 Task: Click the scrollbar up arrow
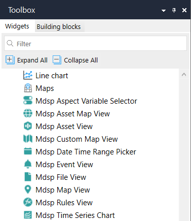pos(184,75)
